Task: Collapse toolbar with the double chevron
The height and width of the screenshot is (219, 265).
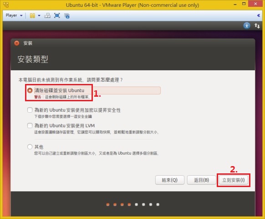Action: click(259, 16)
